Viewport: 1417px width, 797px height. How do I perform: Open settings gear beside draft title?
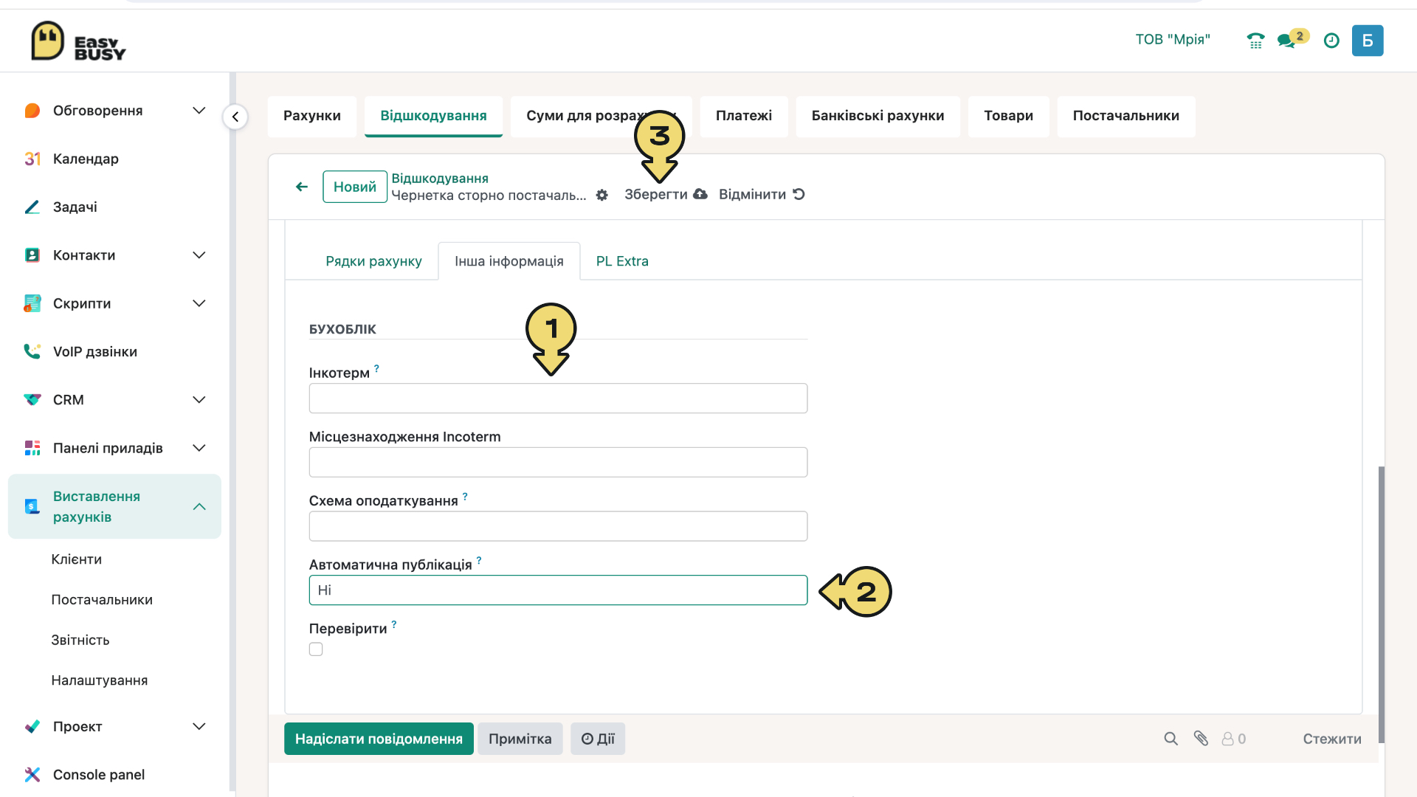pos(602,195)
